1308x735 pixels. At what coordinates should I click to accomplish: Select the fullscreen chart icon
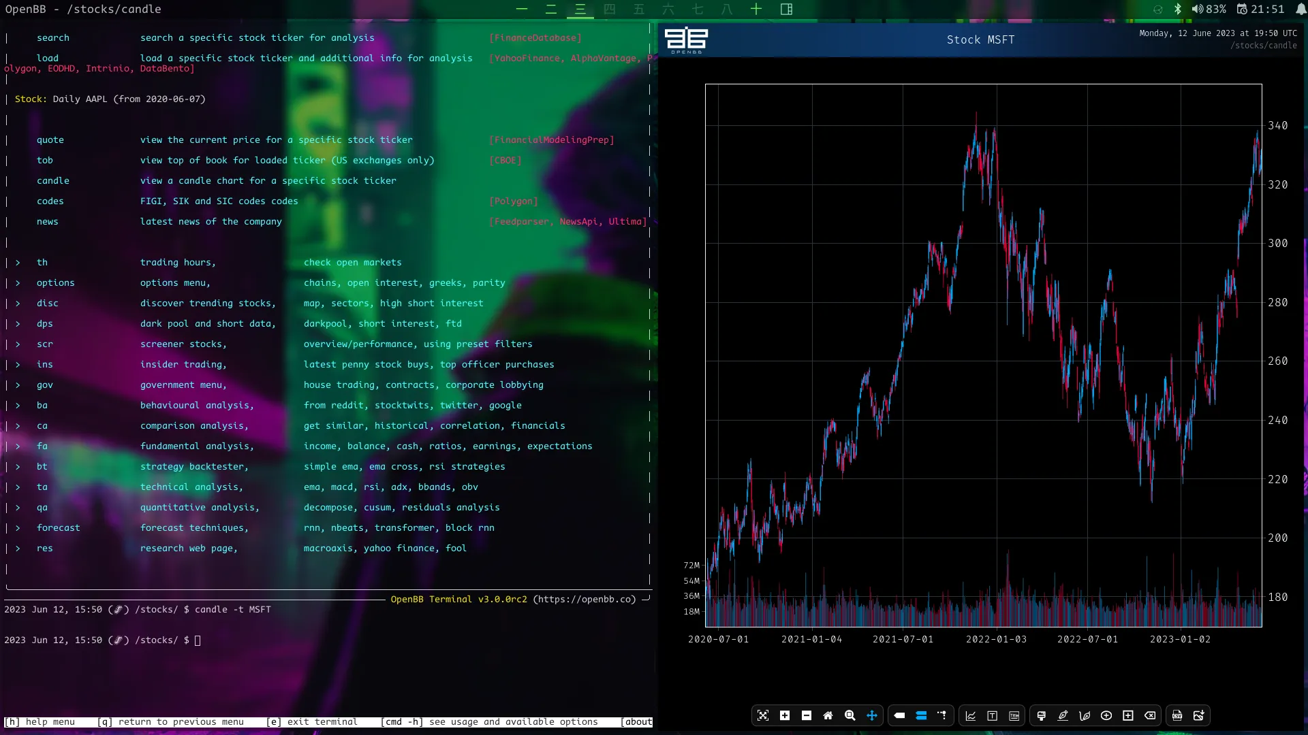pyautogui.click(x=763, y=715)
